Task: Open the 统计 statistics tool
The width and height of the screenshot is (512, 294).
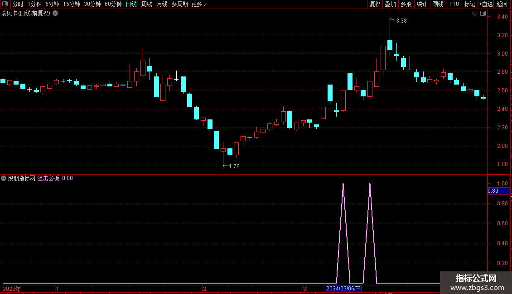Action: [422, 4]
